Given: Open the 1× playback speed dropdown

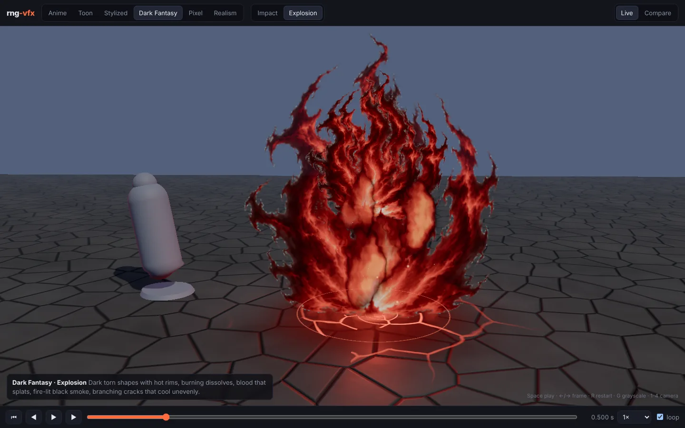Looking at the screenshot, I should (x=635, y=417).
